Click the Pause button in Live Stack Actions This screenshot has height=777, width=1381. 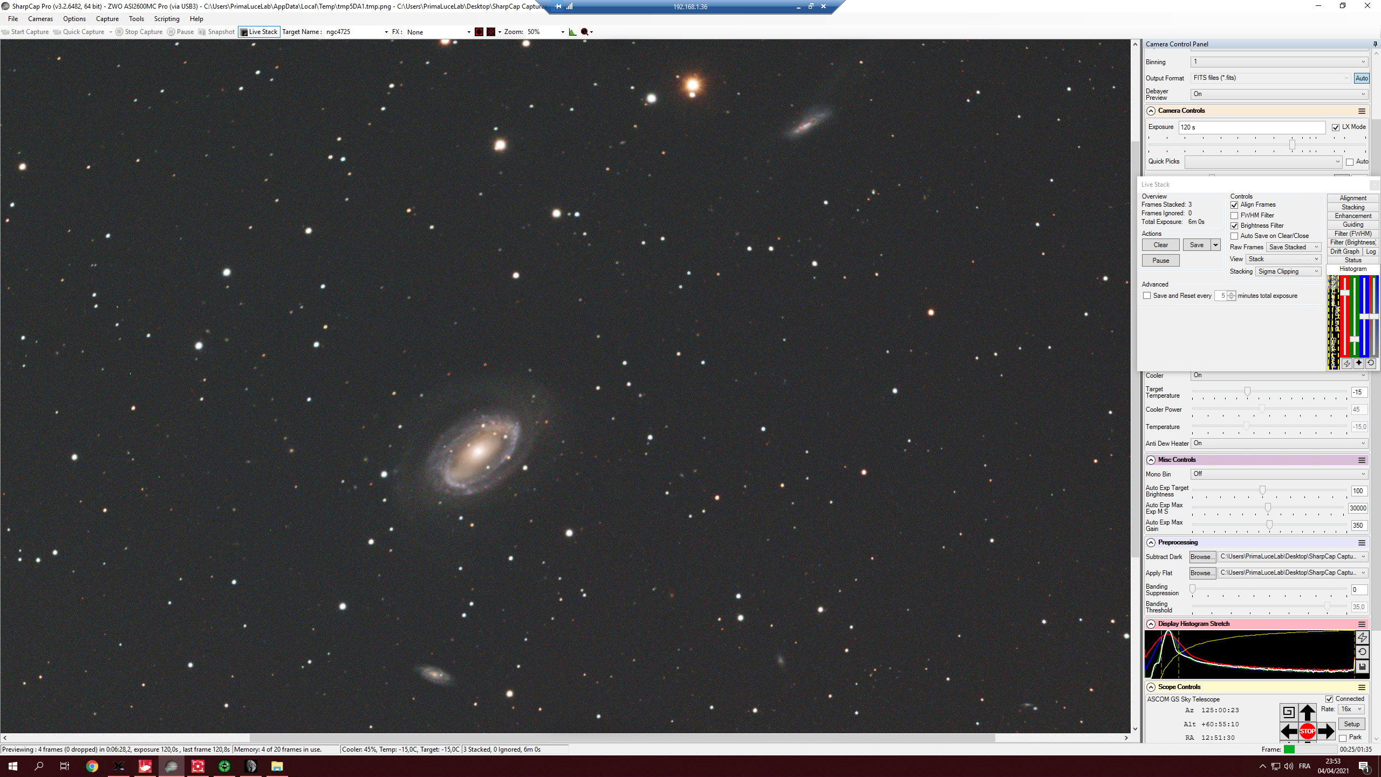[1161, 261]
